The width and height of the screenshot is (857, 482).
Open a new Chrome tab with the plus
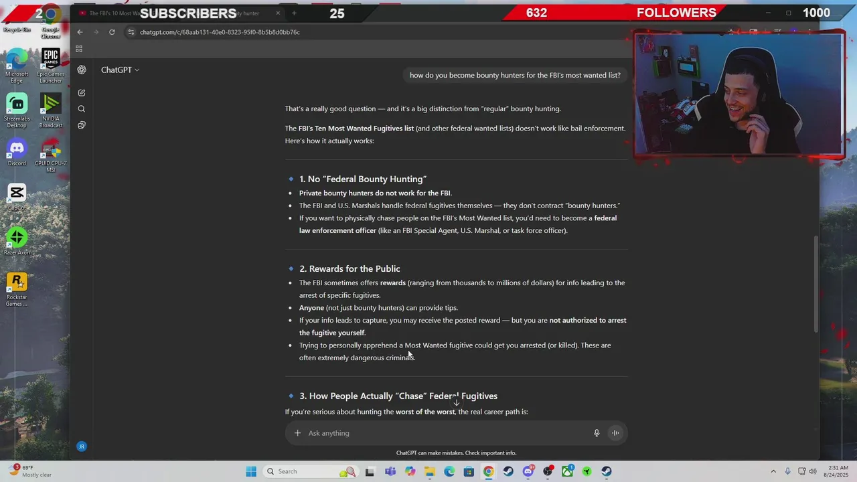(x=294, y=13)
